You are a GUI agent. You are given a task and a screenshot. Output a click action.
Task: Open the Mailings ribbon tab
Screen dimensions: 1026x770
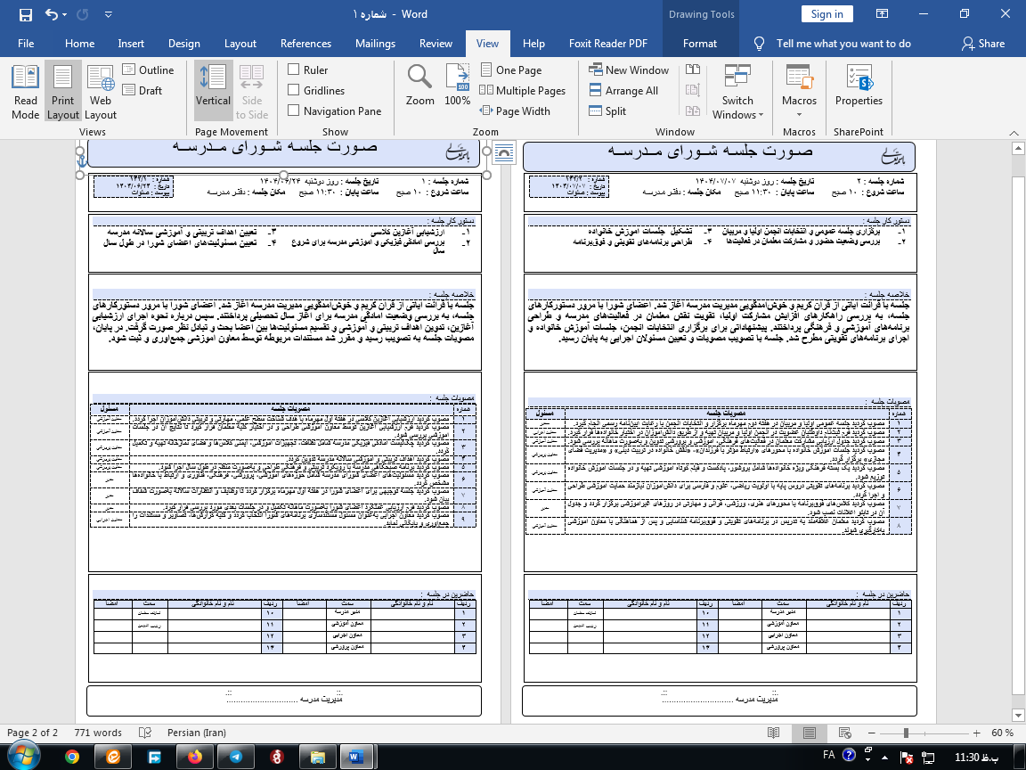pos(375,44)
